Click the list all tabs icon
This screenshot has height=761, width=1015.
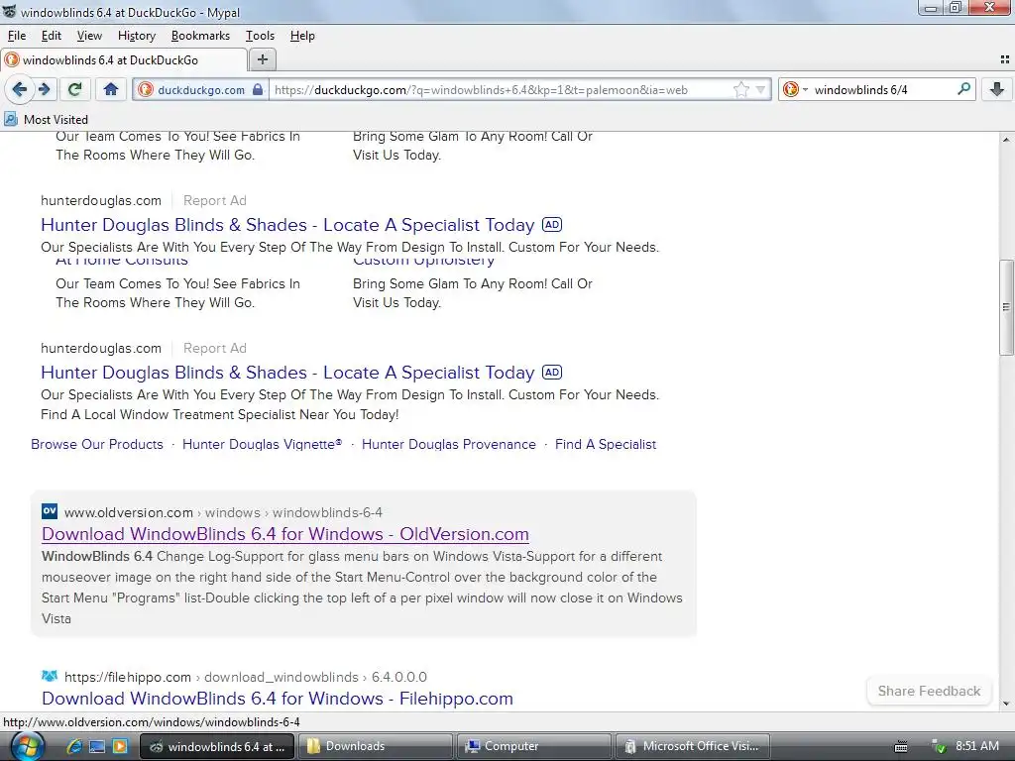tap(1005, 59)
